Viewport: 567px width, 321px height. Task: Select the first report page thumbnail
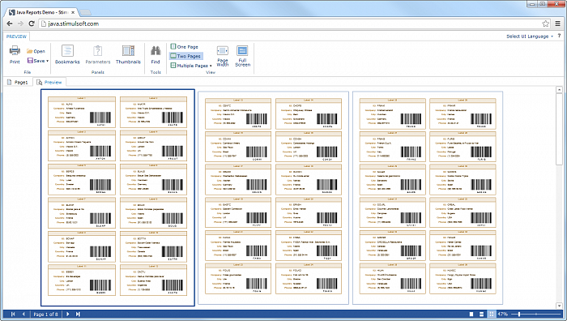coord(118,198)
